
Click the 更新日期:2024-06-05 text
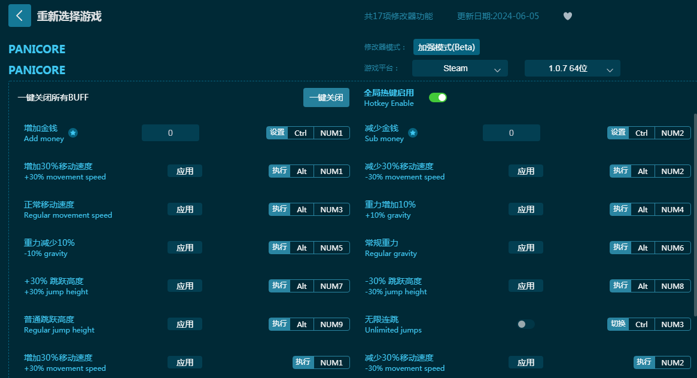click(x=498, y=16)
